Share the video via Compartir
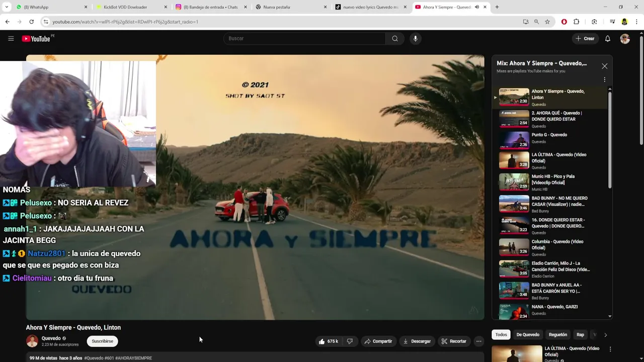The height and width of the screenshot is (362, 644). (378, 341)
